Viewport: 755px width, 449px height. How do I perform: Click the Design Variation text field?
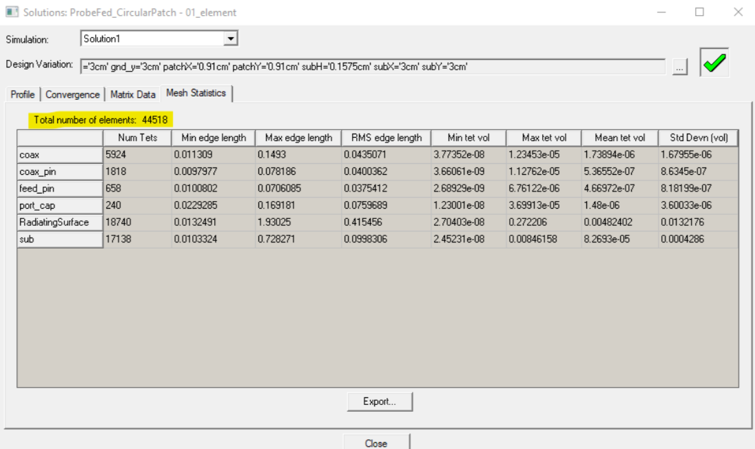click(372, 67)
